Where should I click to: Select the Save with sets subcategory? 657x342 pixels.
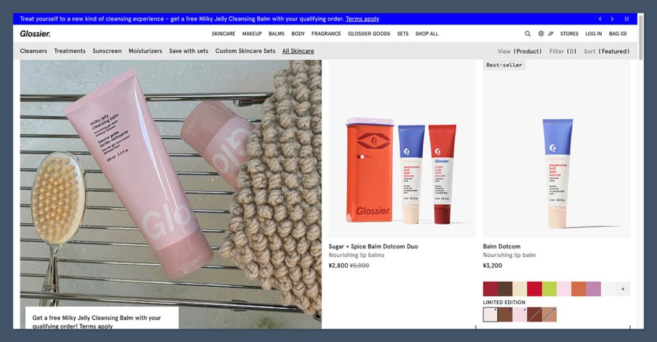pyautogui.click(x=189, y=51)
